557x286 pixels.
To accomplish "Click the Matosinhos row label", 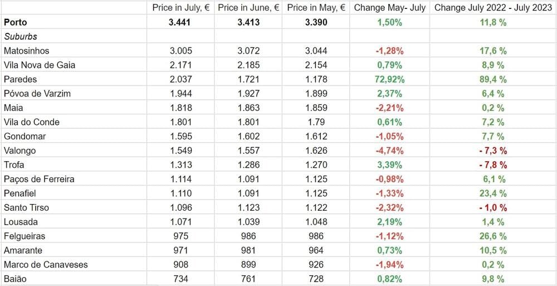I will (x=26, y=51).
